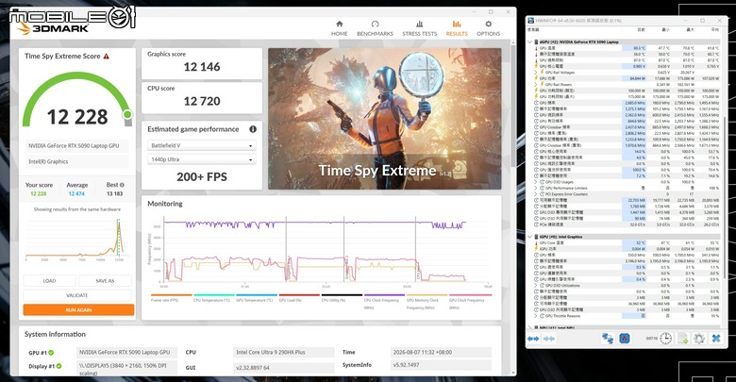736x382 pixels.
Task: Click the thermometer icon on the first dGPU row
Action: click(536, 48)
